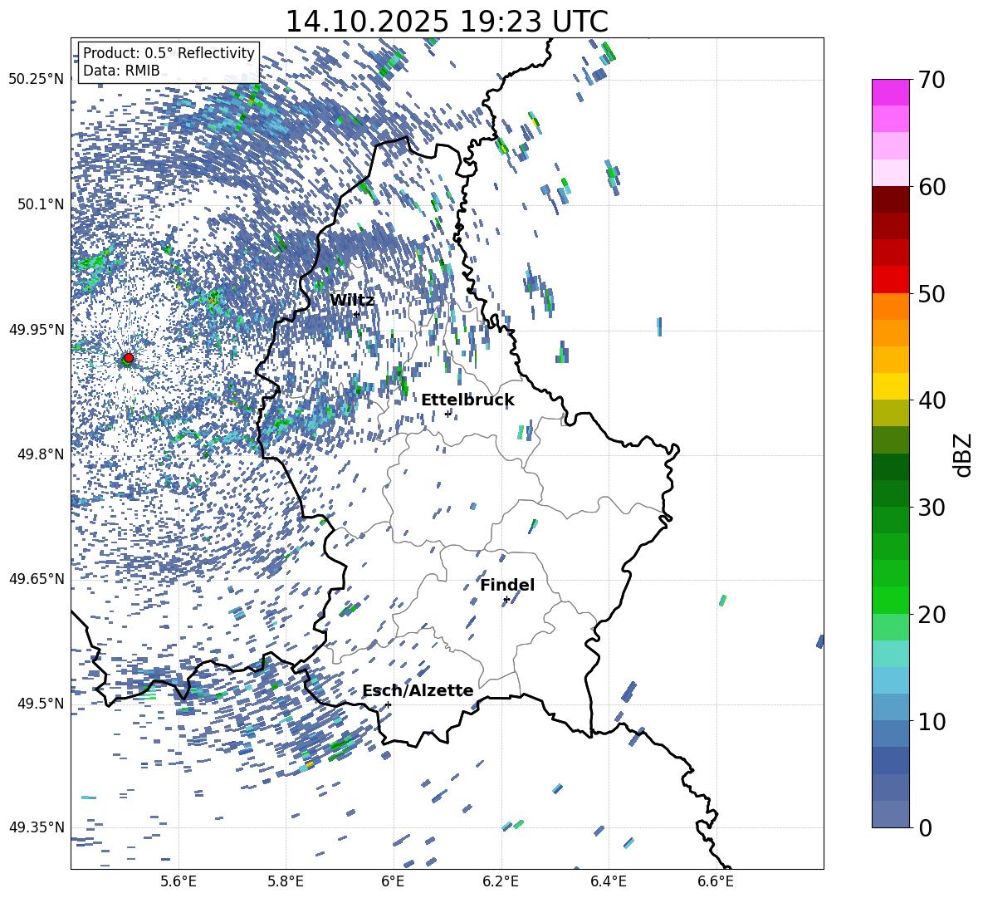Click the dark maroon swatch below 60
This screenshot has width=983, height=898.
coord(890,199)
